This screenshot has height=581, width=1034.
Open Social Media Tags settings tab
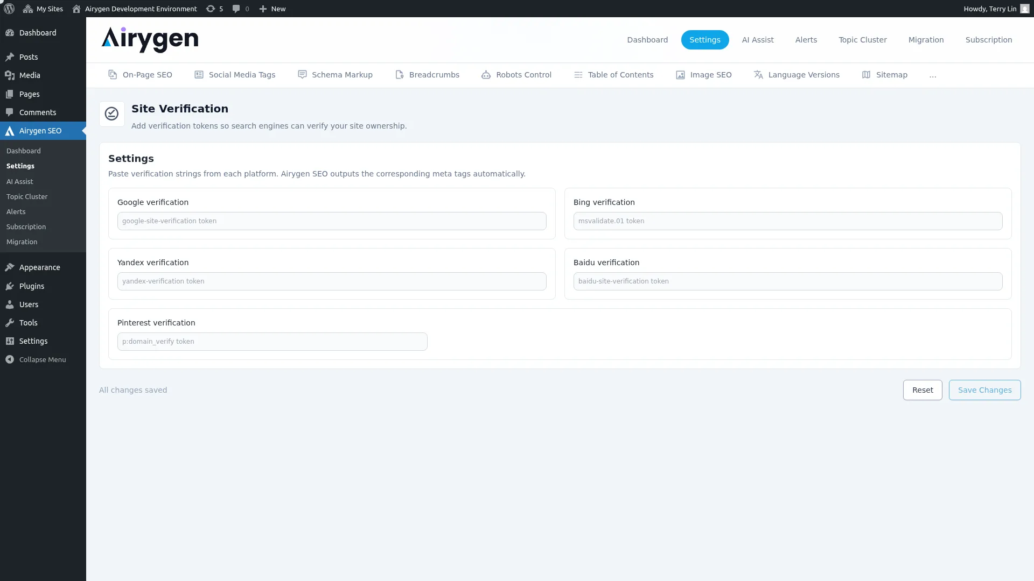coord(235,75)
